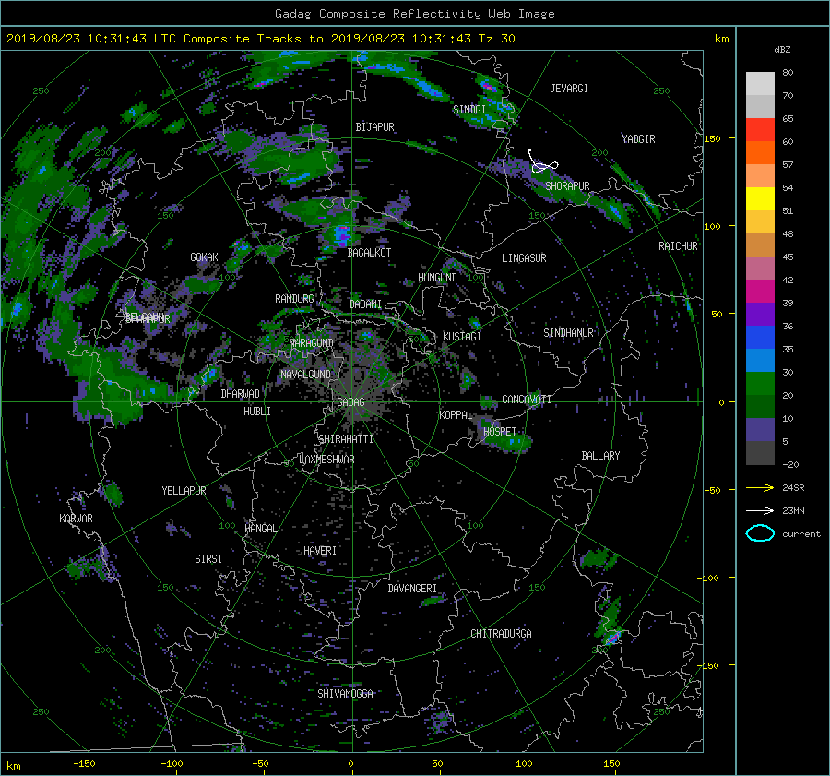Click the JEVARGI place label

pos(569,89)
